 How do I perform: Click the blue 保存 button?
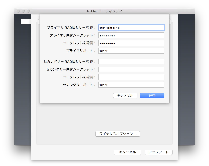(x=152, y=95)
